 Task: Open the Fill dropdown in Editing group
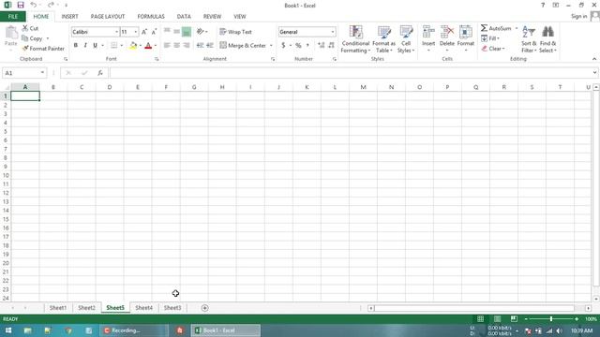tap(490, 38)
